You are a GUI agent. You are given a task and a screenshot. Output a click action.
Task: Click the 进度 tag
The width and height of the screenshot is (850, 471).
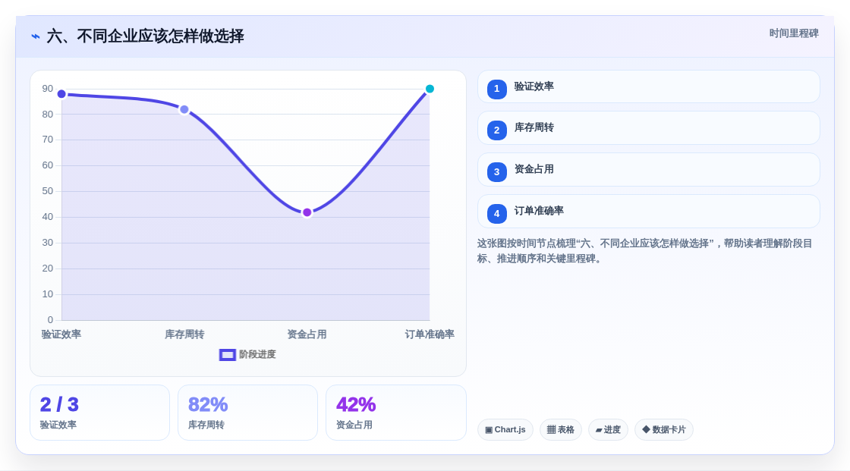(608, 430)
